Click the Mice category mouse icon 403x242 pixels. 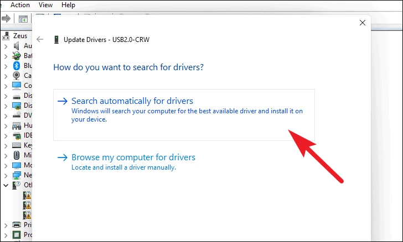(x=17, y=155)
